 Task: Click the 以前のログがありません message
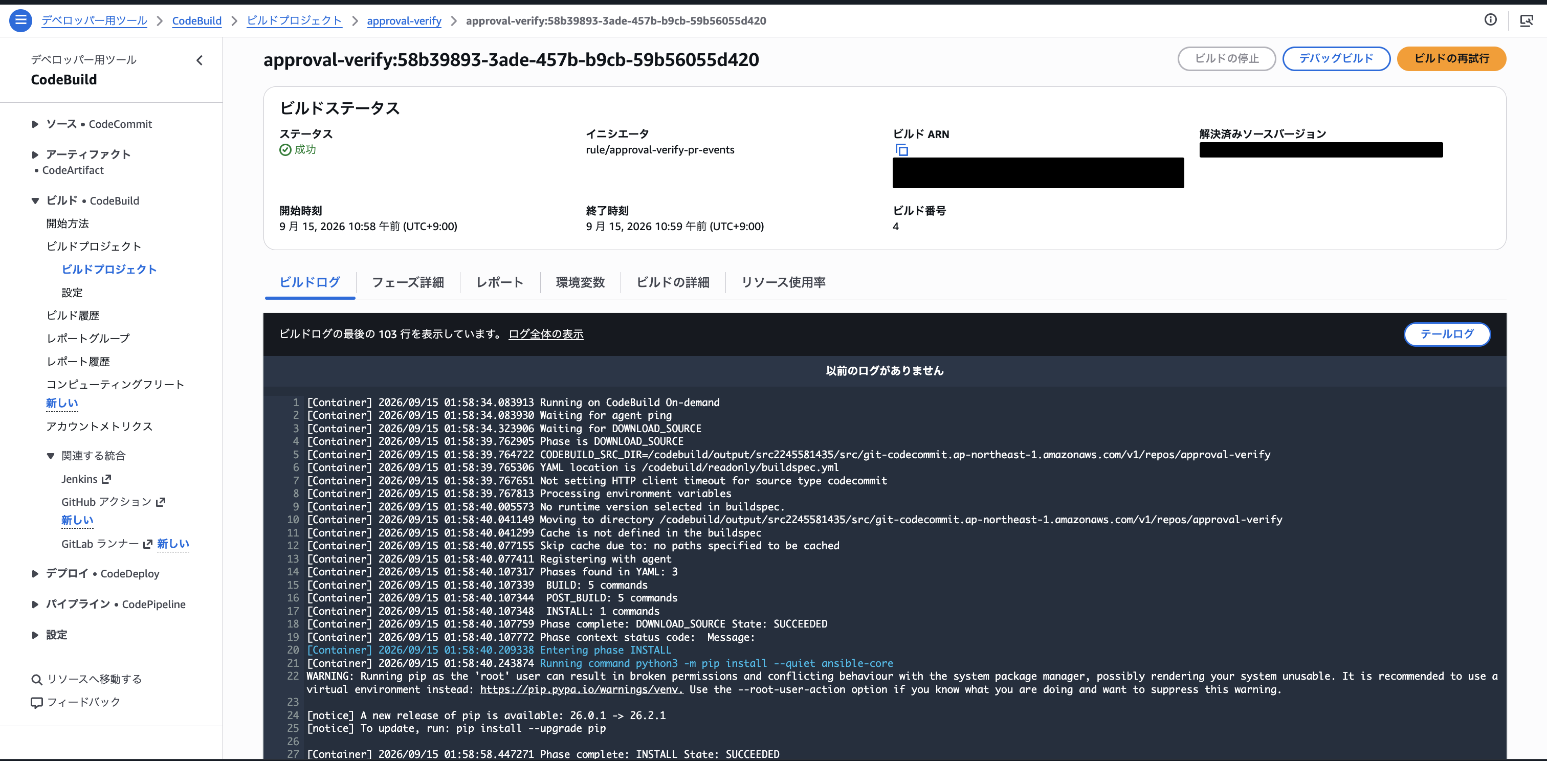[885, 371]
